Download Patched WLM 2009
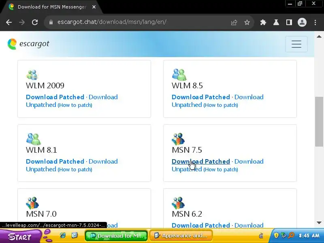 coord(55,97)
